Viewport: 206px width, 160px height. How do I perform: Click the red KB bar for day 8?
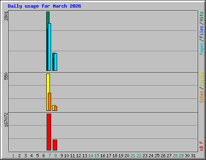click(55, 145)
